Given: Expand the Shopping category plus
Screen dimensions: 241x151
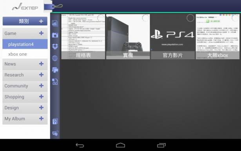Looking at the screenshot, I should [41, 96].
